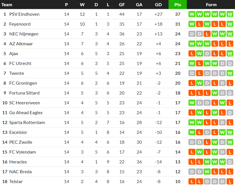Click PEC Zwolle's lone loss form badge
235x187 pixels.
207,142
